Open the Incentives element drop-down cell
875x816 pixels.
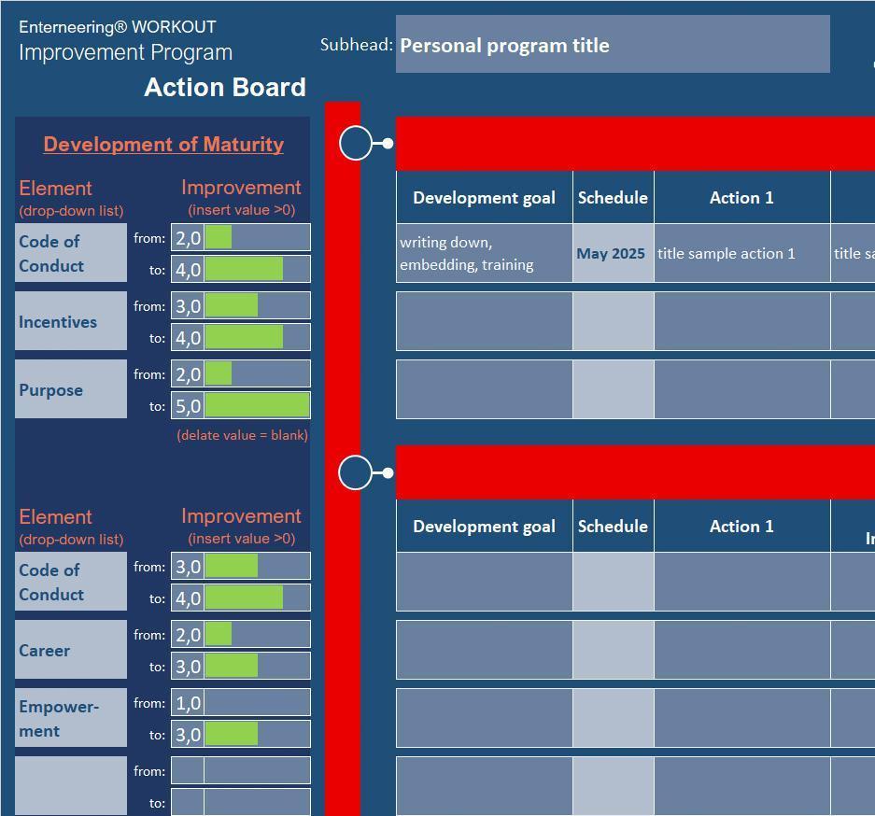(71, 321)
